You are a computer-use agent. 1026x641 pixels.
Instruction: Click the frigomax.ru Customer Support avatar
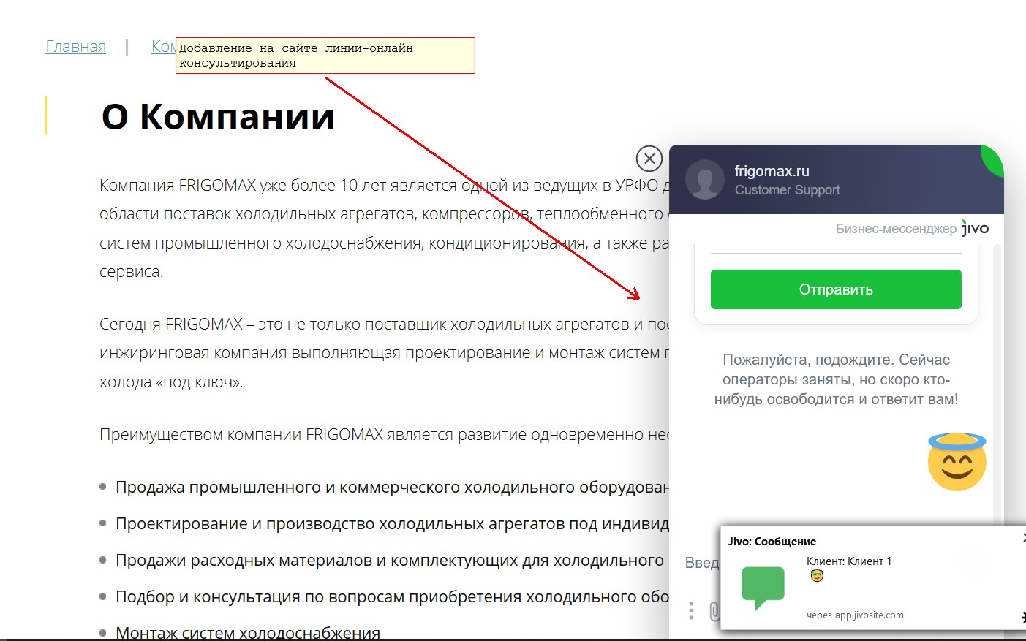tap(704, 179)
